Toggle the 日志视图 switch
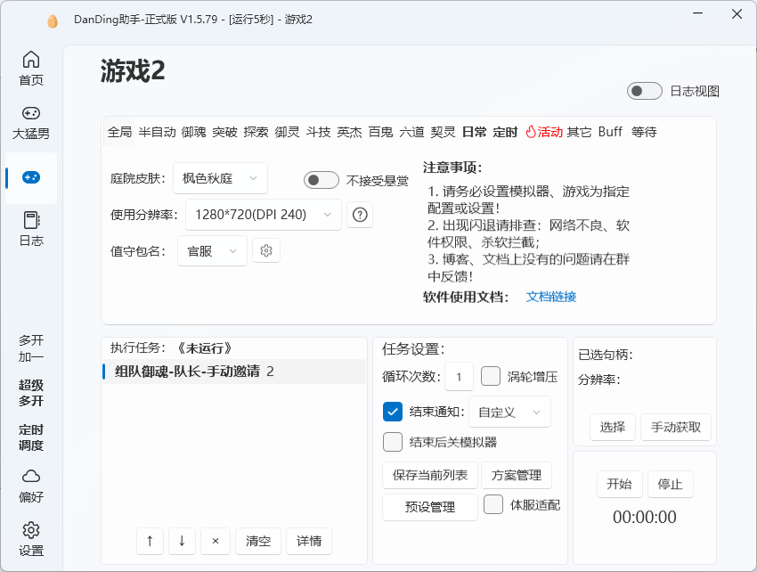757x572 pixels. click(x=644, y=91)
